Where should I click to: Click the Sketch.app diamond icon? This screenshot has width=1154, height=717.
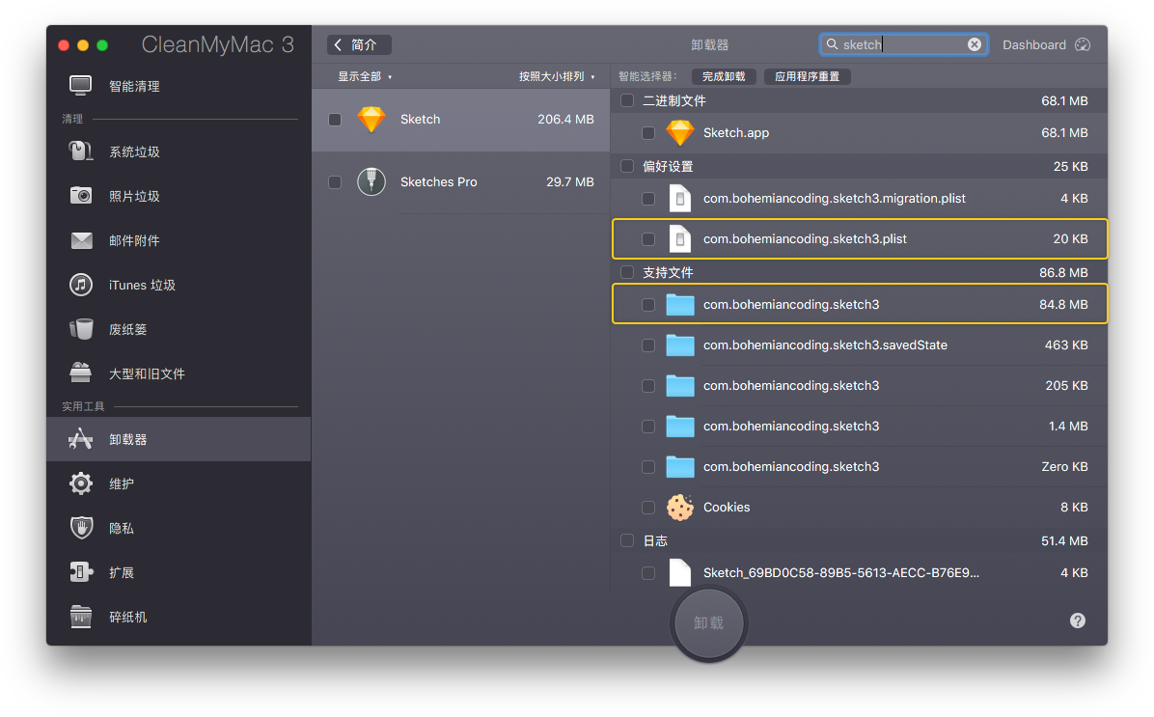pos(679,132)
